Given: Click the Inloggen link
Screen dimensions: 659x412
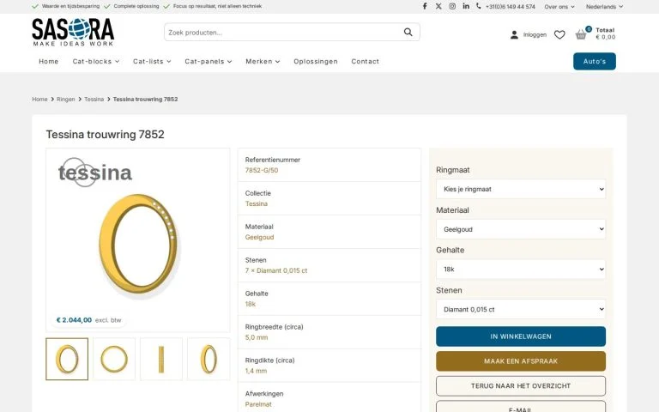Looking at the screenshot, I should click(535, 35).
